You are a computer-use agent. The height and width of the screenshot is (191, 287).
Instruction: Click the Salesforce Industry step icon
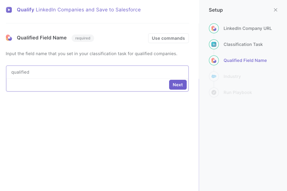click(x=214, y=76)
